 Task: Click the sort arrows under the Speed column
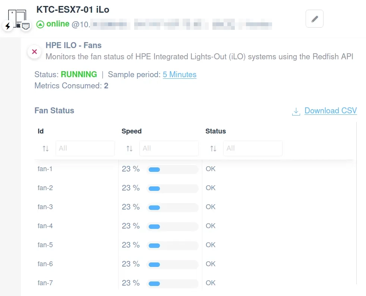point(129,148)
